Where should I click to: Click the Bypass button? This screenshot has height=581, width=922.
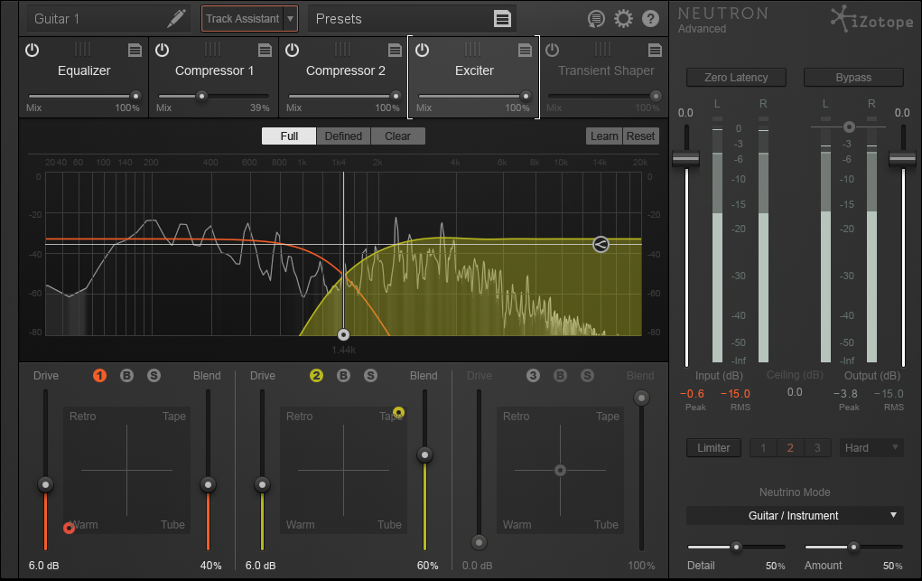point(853,77)
